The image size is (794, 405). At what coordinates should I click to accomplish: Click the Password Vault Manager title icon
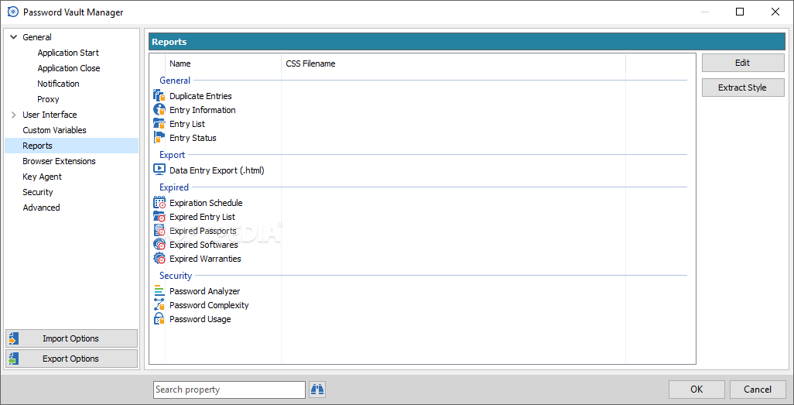click(13, 12)
